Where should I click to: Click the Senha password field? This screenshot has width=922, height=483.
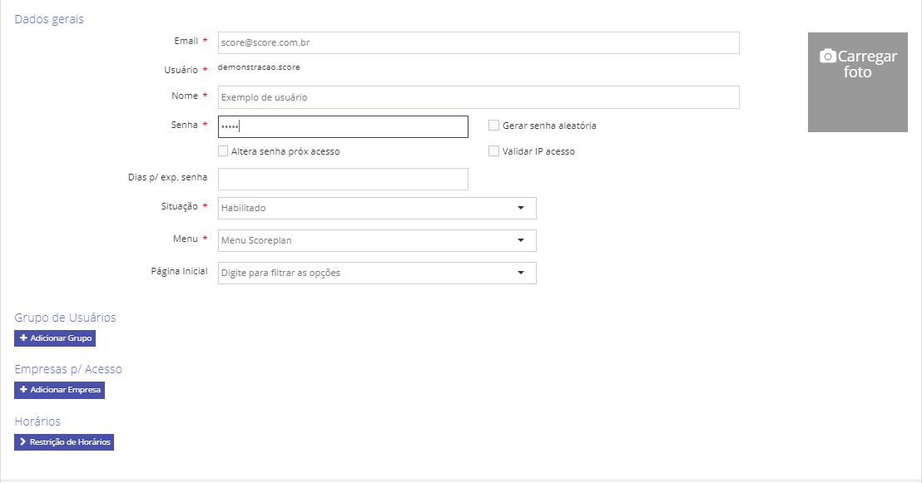click(x=343, y=126)
